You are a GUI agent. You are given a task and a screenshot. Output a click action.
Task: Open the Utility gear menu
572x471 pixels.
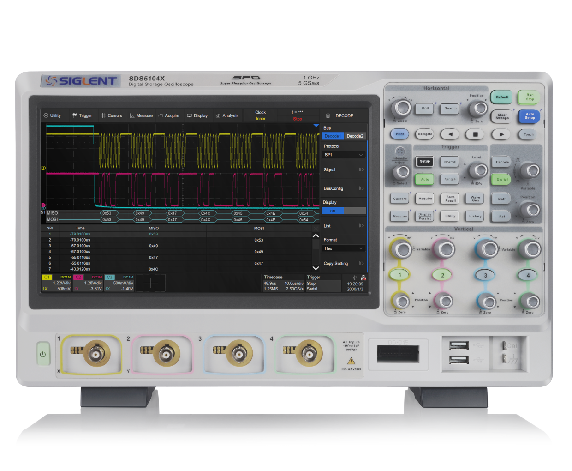click(x=52, y=115)
